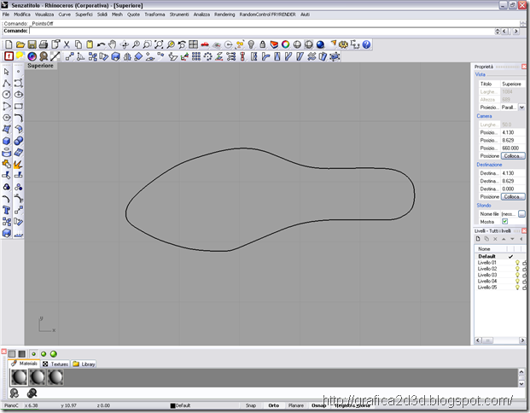Click the color wheel icon

286,44
